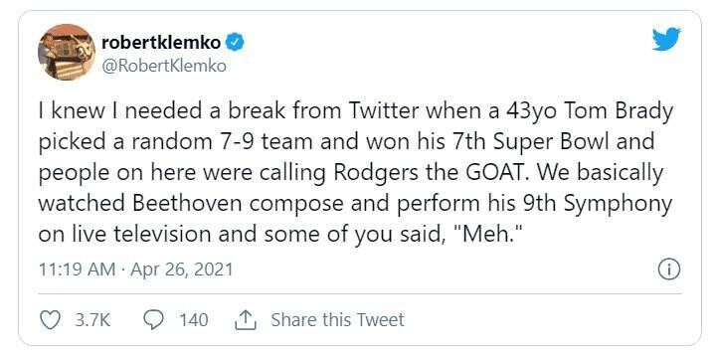The width and height of the screenshot is (717, 360).
Task: Open the circled info icon
Action: 668,269
